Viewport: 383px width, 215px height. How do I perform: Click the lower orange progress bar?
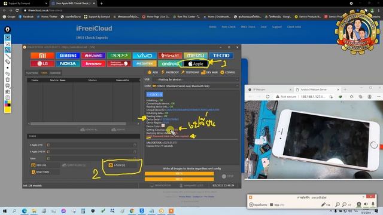pyautogui.click(x=180, y=179)
